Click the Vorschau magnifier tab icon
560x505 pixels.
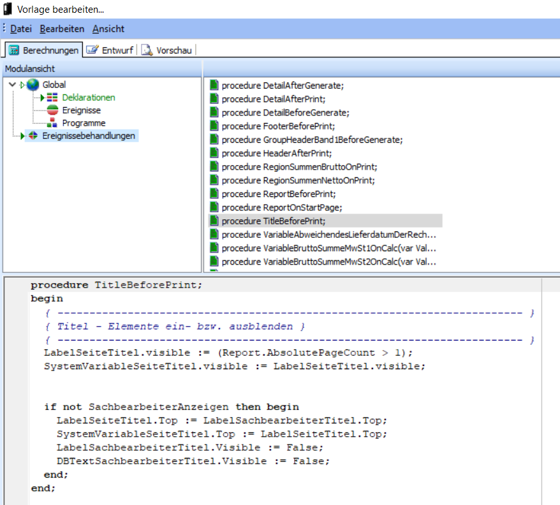[147, 50]
